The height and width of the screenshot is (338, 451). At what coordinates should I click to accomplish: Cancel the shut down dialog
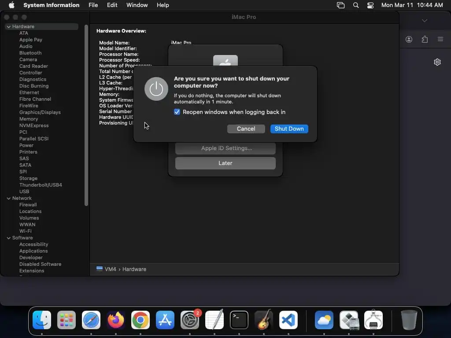(x=246, y=129)
